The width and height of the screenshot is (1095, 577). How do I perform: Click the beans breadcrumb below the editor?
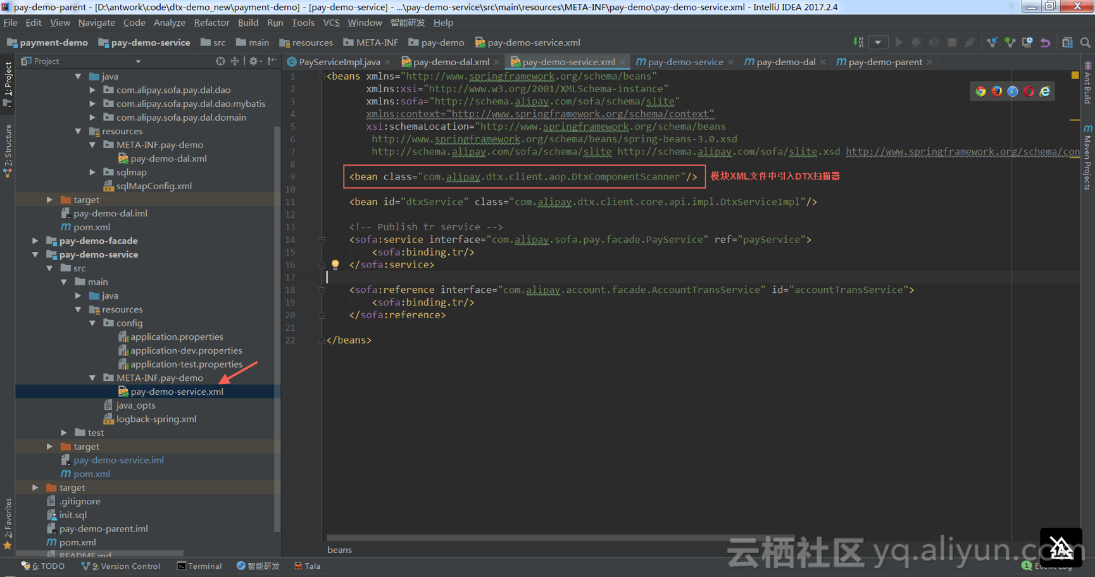(339, 550)
